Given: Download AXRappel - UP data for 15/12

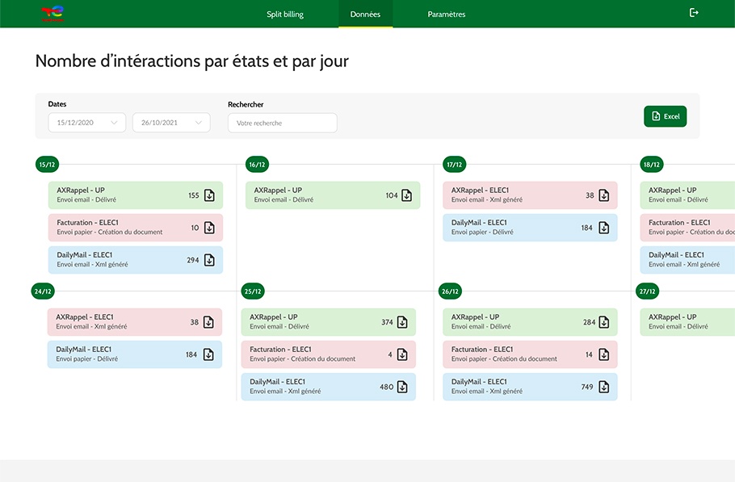Looking at the screenshot, I should tap(209, 195).
